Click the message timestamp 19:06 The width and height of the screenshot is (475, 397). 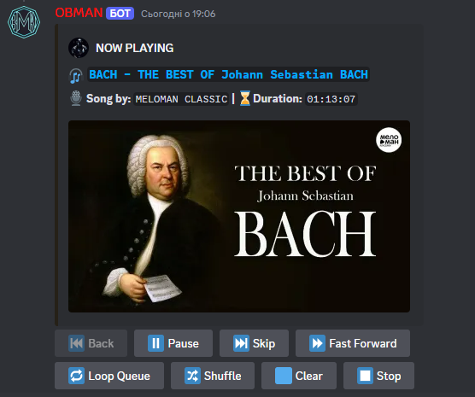point(178,14)
